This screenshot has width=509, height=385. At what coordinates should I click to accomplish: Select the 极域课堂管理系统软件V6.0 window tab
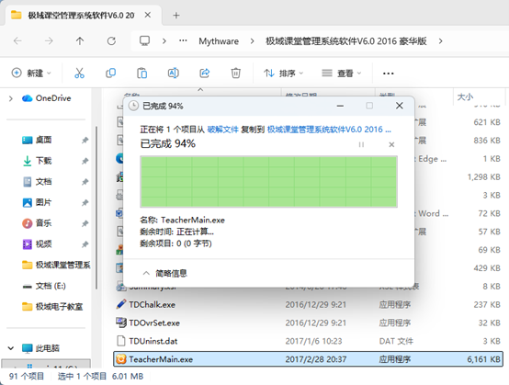[84, 16]
